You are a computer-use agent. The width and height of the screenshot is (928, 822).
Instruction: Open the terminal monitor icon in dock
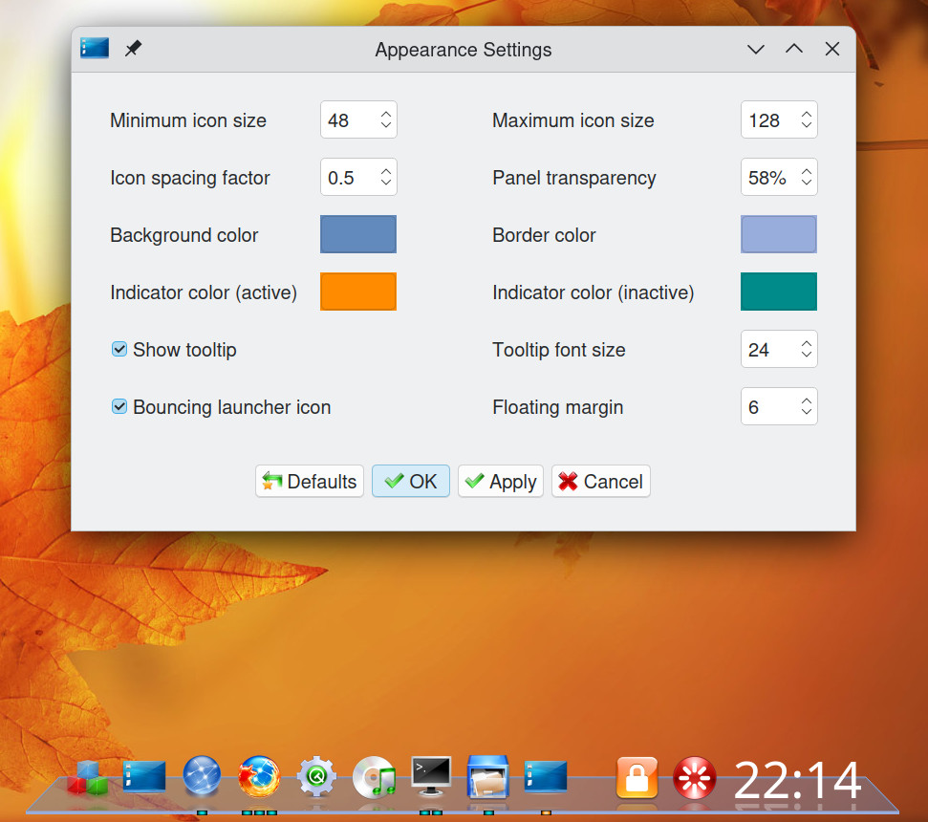click(431, 776)
